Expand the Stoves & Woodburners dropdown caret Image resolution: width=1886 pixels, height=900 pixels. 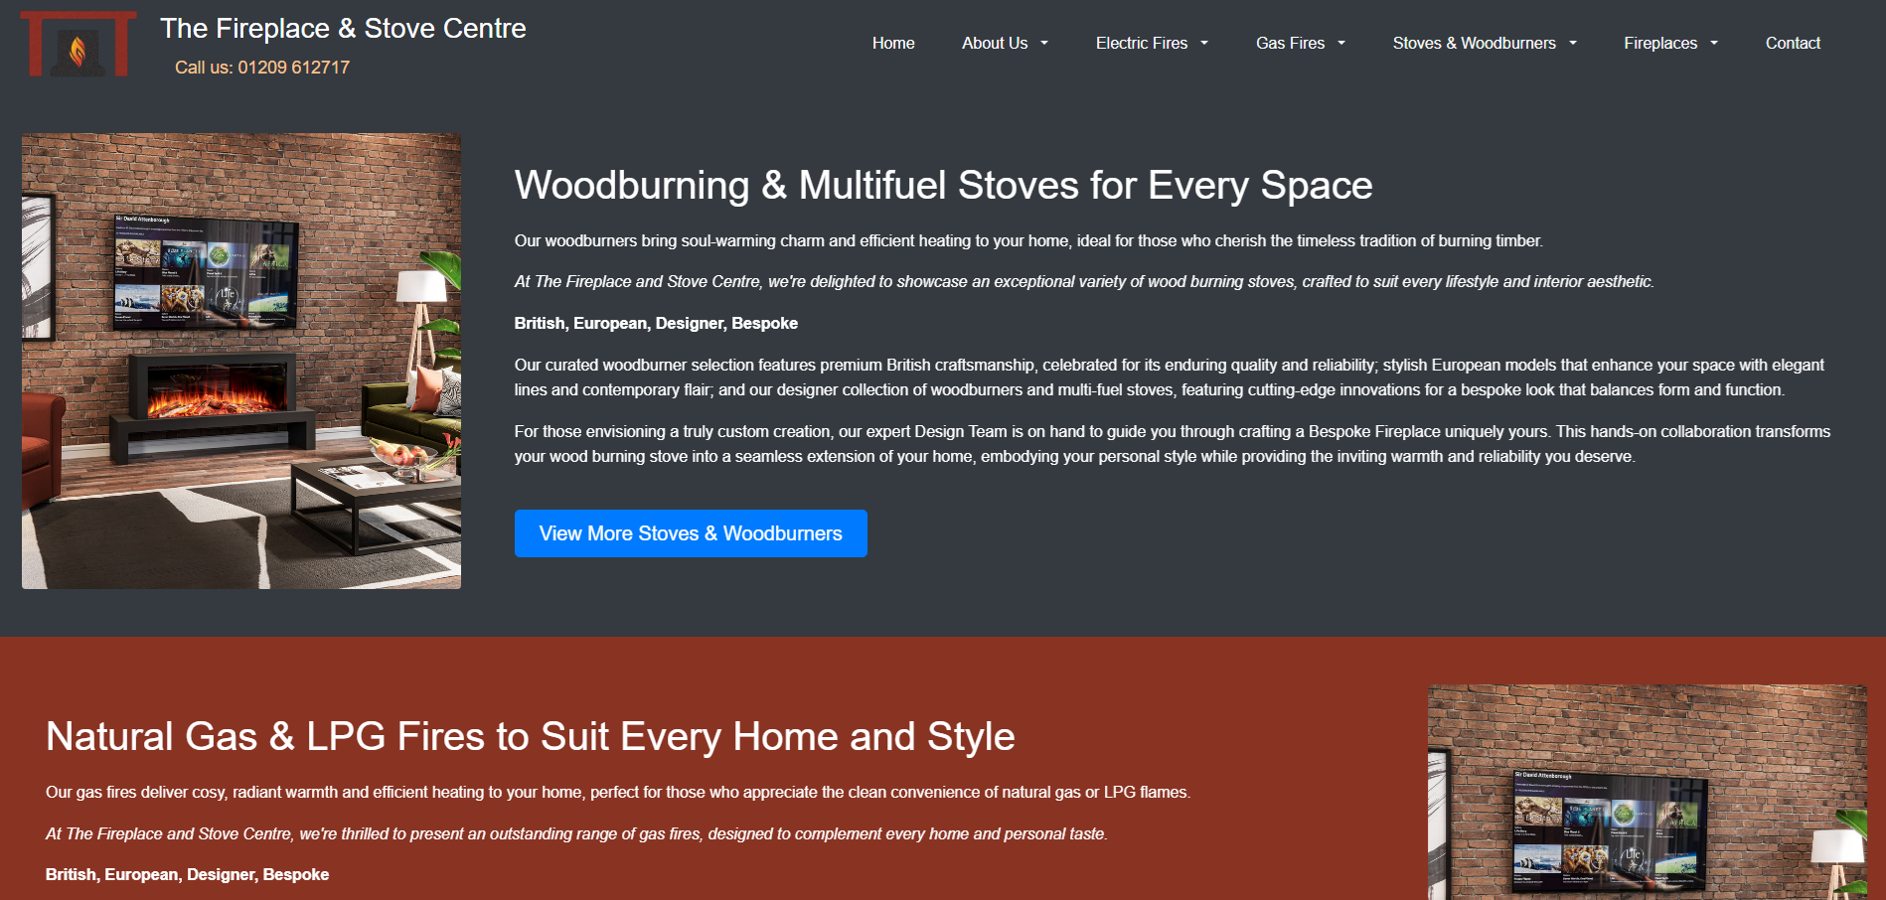click(1573, 43)
